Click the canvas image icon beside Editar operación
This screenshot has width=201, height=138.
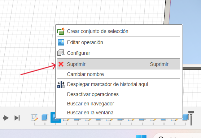point(61,42)
